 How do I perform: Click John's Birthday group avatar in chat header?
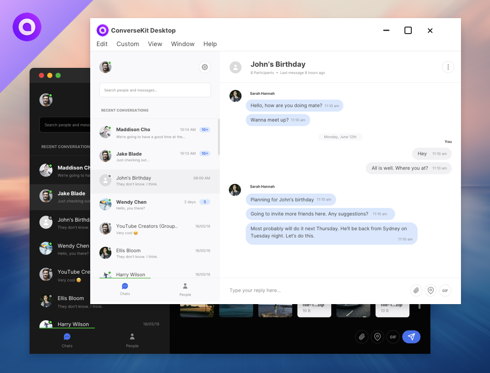tap(235, 67)
